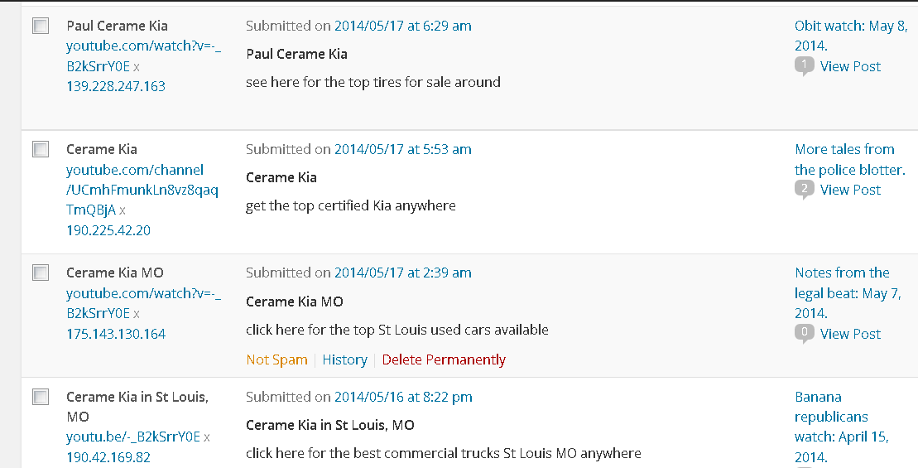Viewport: 918px width, 468px height.
Task: Select checkbox for Cerame Kia in St Louis
Action: tap(41, 398)
